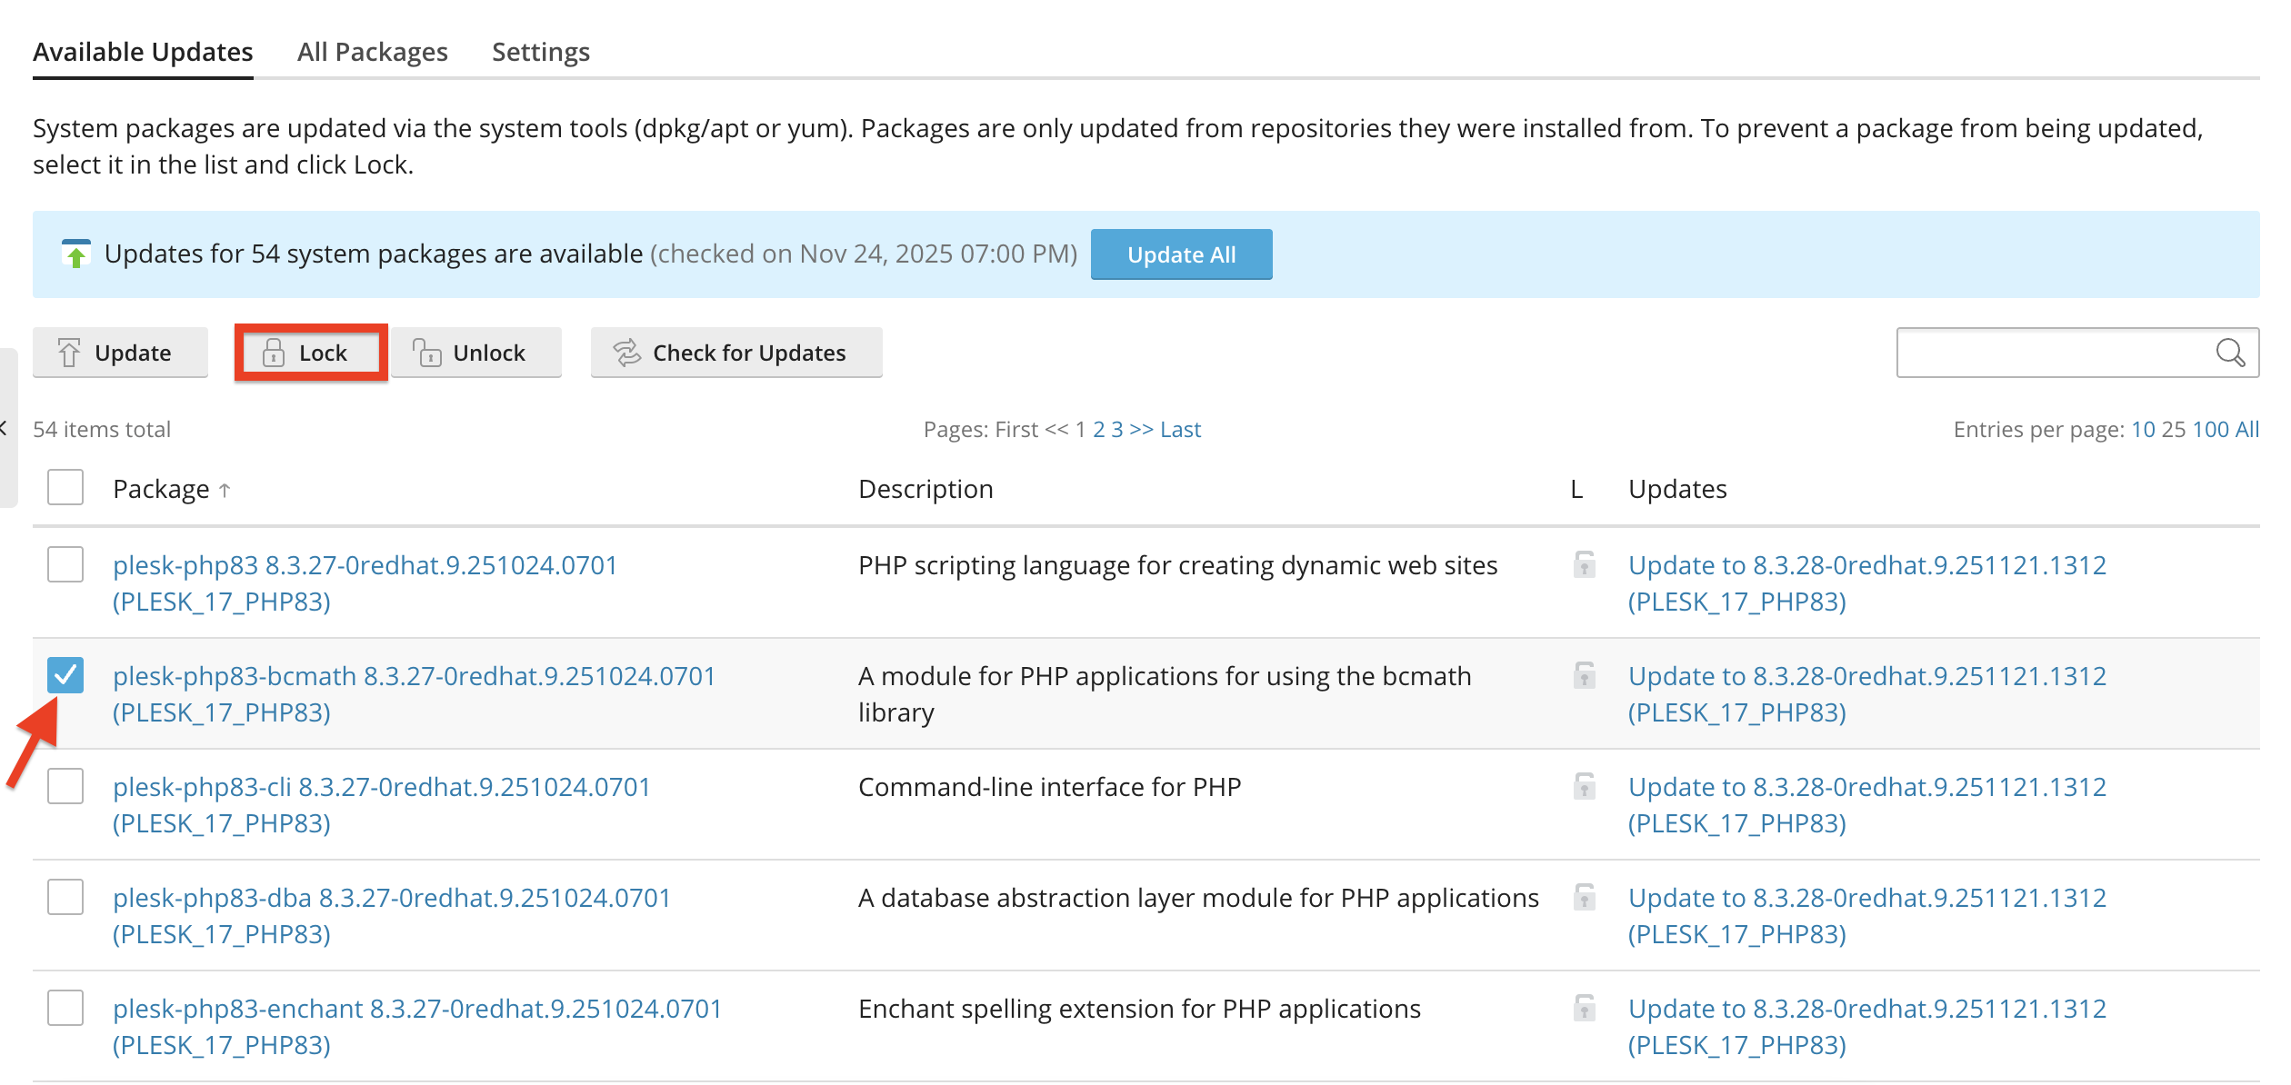The height and width of the screenshot is (1085, 2291).
Task: Click the lock icon for plesk-php83-enchant row
Action: (1585, 1008)
